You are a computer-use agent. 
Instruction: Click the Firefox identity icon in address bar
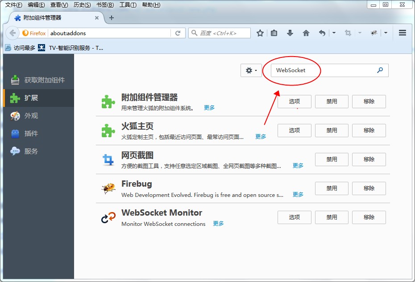tap(34, 33)
